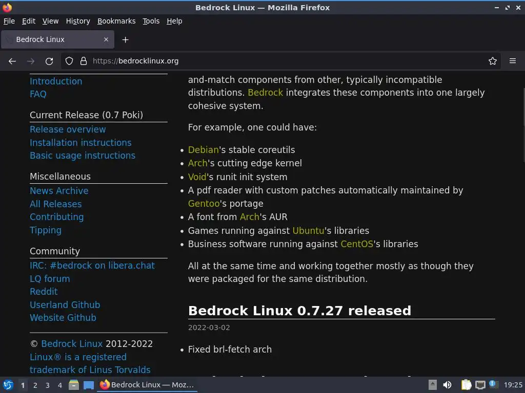Click the CentOS link in the list
Image resolution: width=525 pixels, height=393 pixels.
[357, 244]
